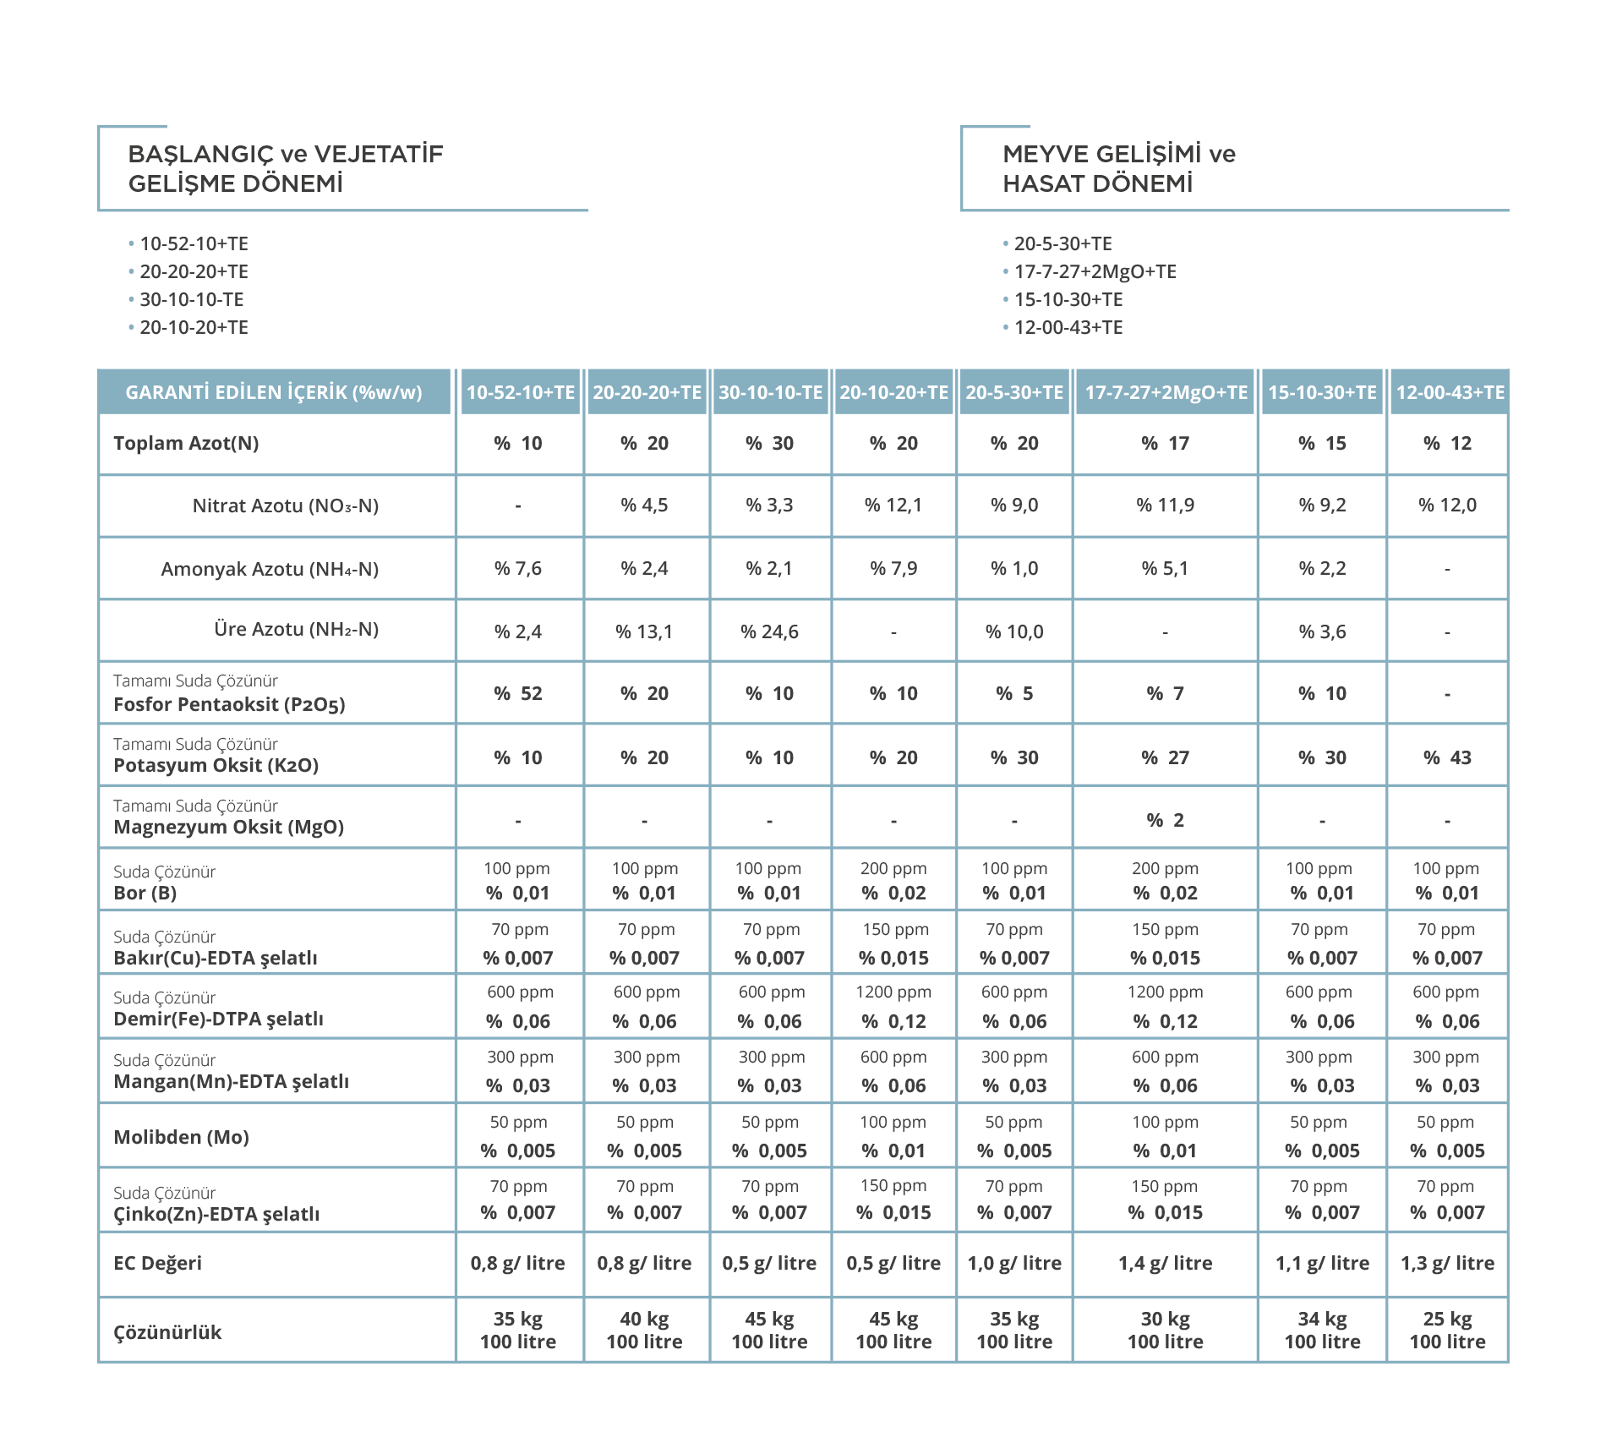Click the 'BAŞLANGIÇ ve VEJETATİF GELİŞME DÖNEMİ' heading

tap(286, 168)
